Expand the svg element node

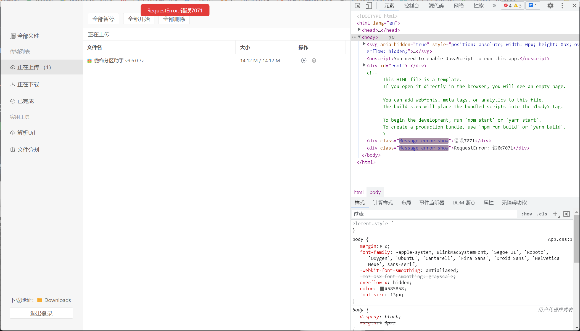point(364,44)
